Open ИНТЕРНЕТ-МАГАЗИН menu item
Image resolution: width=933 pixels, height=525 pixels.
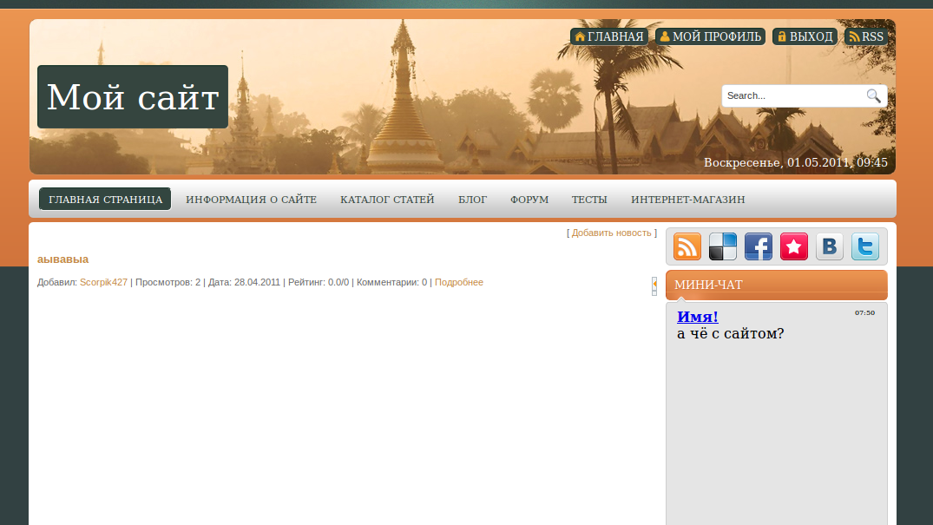687,200
